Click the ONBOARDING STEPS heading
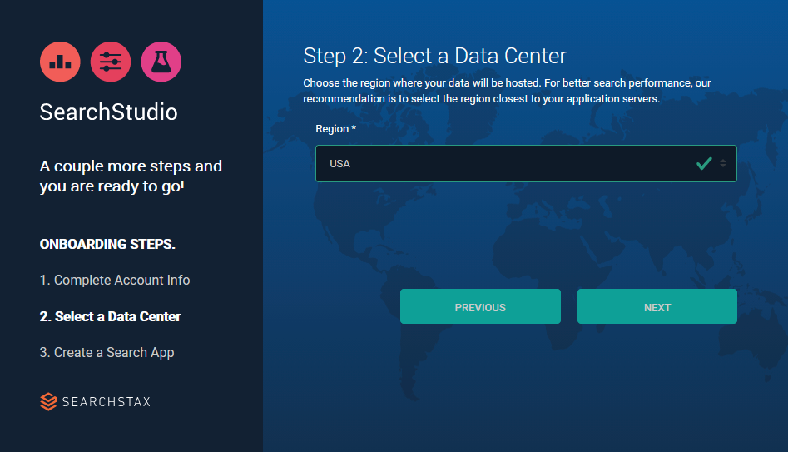 click(107, 245)
